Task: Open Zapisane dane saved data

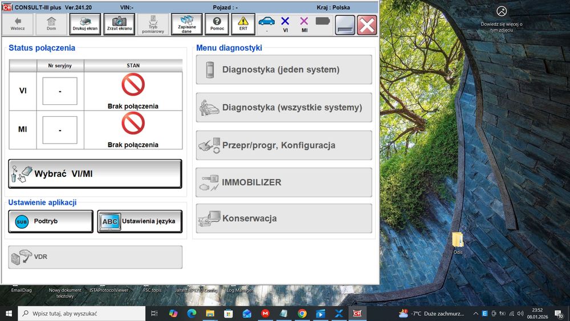Action: click(187, 25)
